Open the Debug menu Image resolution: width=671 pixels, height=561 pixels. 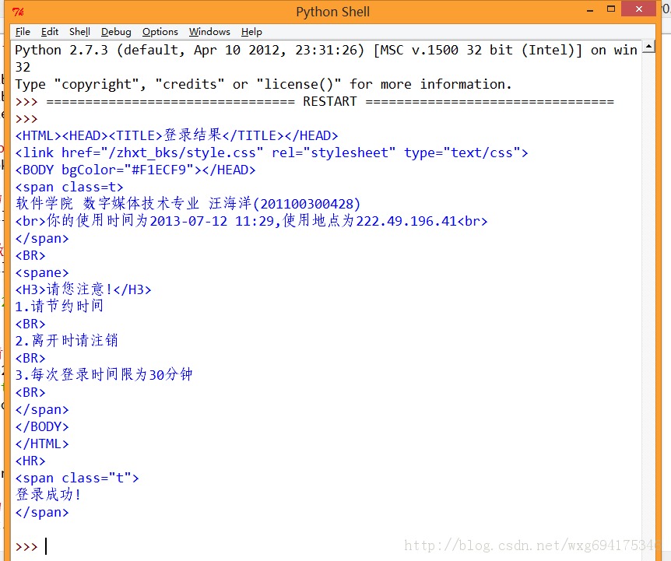[x=116, y=32]
